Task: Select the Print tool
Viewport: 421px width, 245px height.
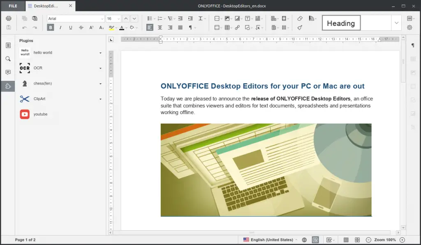Action: 8,18
